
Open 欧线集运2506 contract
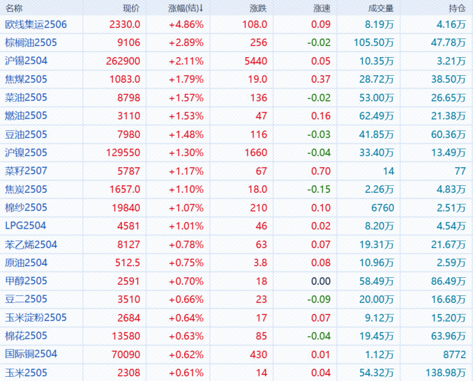[36, 24]
